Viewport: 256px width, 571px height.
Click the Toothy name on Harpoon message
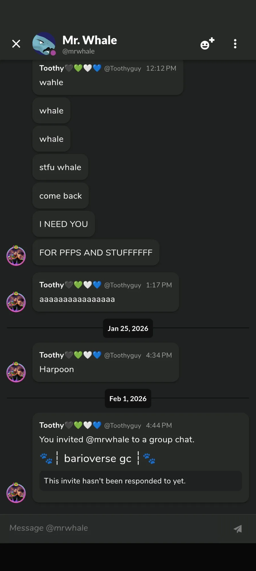pyautogui.click(x=52, y=355)
